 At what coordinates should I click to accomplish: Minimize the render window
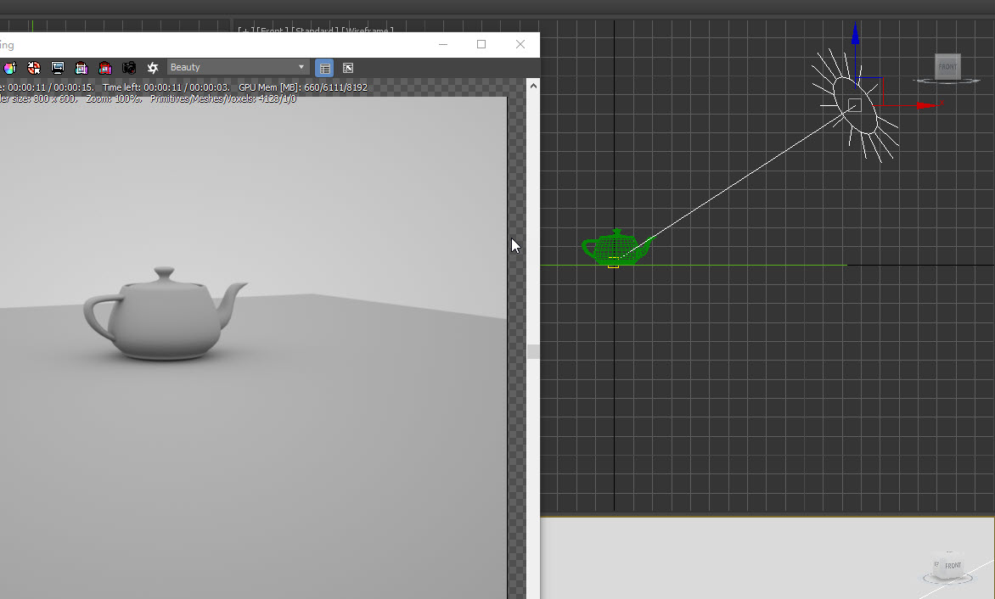pos(443,44)
